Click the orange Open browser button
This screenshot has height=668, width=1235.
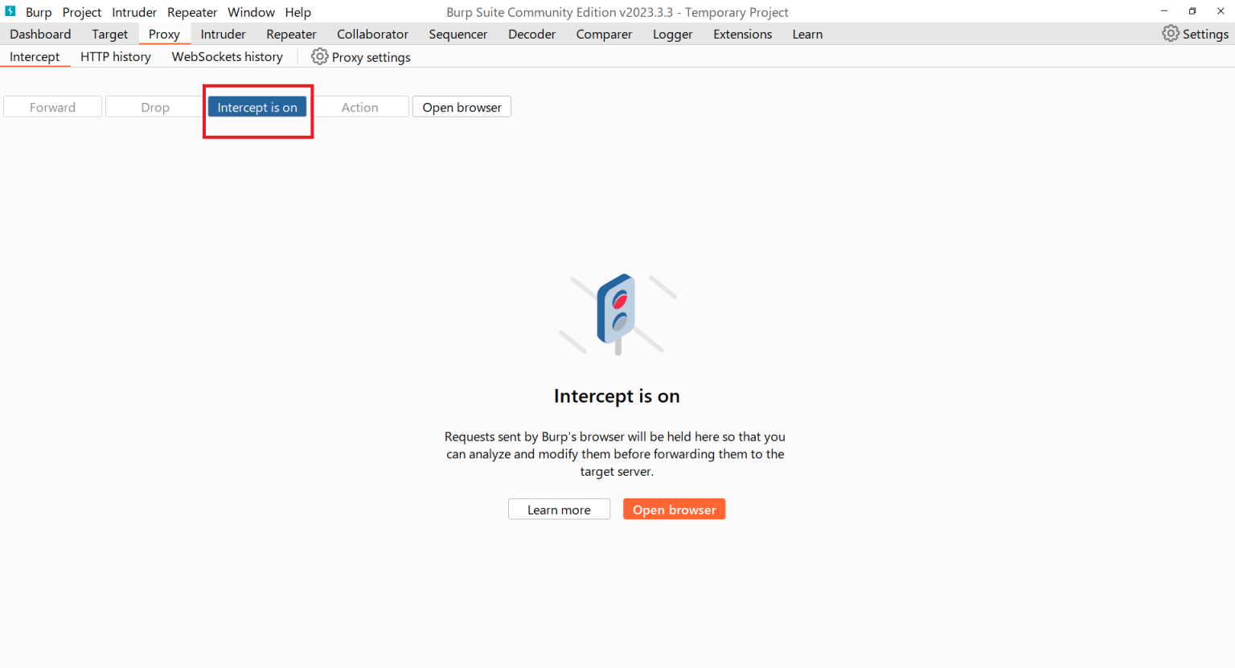pos(674,510)
